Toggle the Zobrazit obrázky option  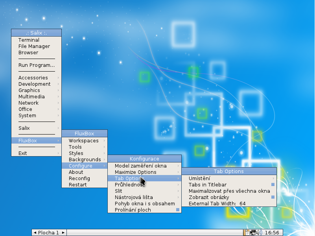pos(229,197)
